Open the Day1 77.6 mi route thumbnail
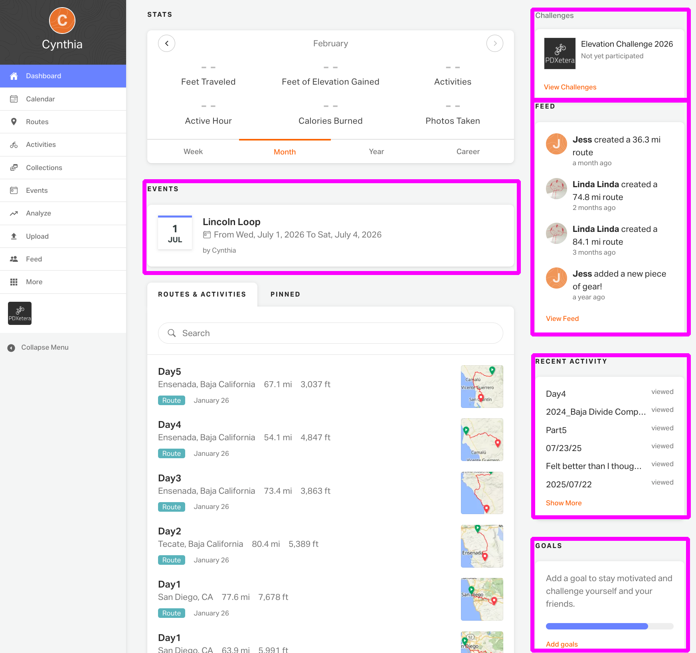696x653 pixels. click(x=482, y=600)
